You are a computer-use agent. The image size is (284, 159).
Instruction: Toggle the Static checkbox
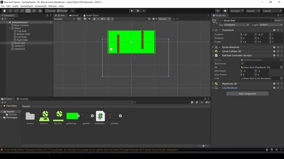[x=272, y=21]
